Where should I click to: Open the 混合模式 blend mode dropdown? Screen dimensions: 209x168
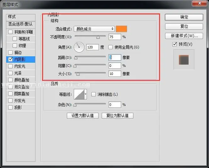[94, 29]
